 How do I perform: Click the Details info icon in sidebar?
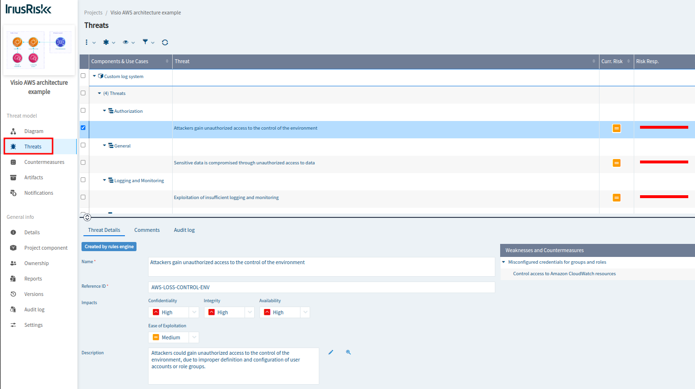coord(14,232)
